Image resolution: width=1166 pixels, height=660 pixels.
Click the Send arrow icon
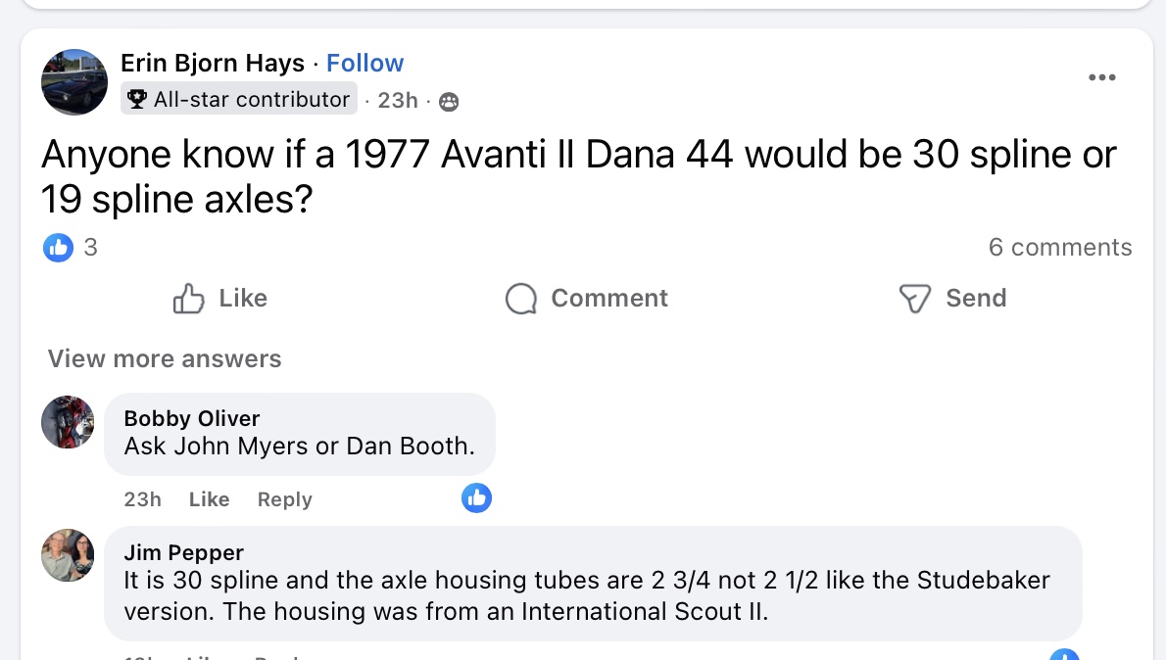pos(914,299)
